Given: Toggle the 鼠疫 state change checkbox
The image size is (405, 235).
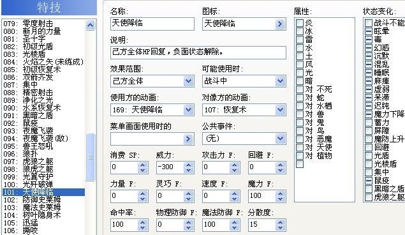Looking at the screenshot, I should 369,181.
